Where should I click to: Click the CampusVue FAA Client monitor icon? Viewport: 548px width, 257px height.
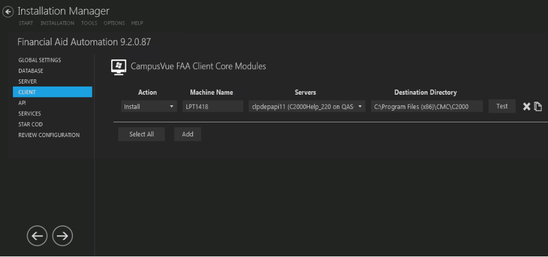pyautogui.click(x=118, y=66)
